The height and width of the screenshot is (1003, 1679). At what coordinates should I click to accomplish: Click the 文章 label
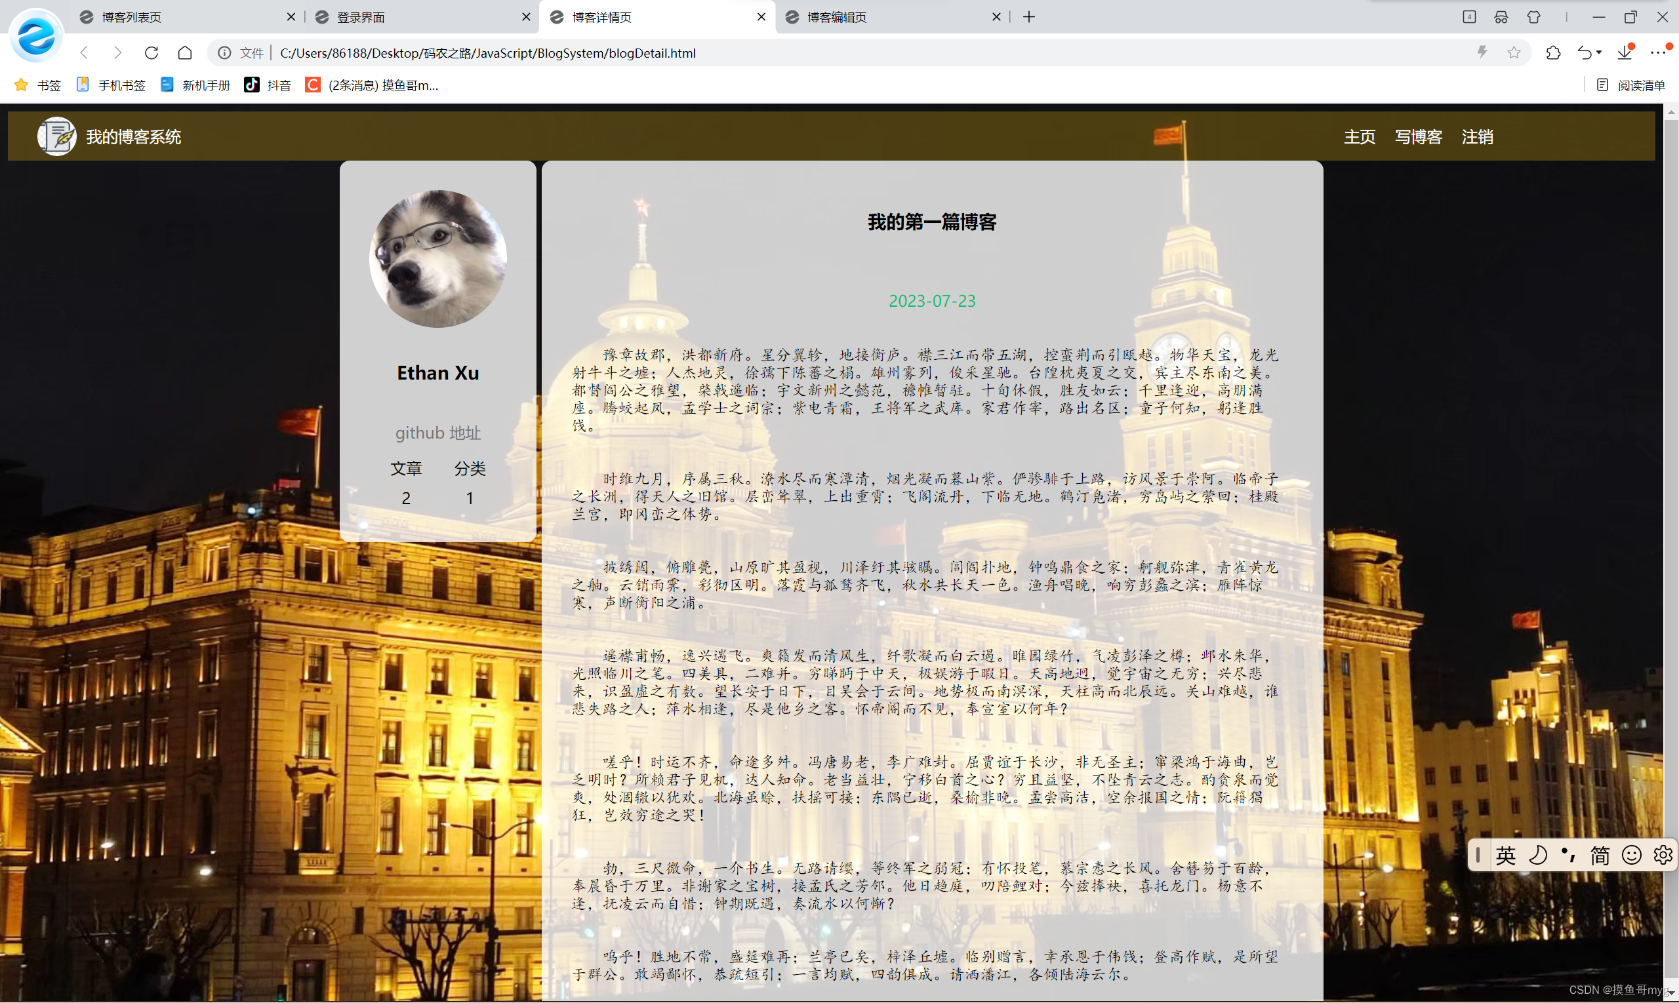pyautogui.click(x=406, y=468)
